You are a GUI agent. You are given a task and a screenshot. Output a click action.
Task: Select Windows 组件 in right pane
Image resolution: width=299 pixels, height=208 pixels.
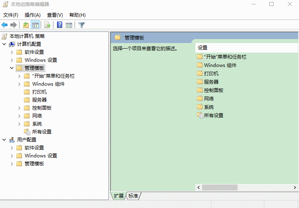point(220,65)
